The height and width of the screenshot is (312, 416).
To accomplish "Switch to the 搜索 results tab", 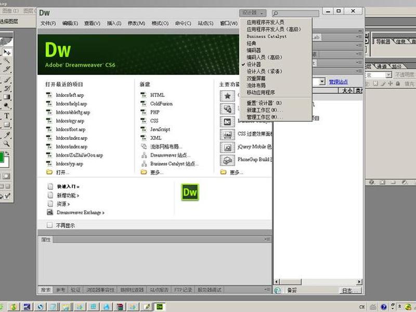I will [x=46, y=290].
